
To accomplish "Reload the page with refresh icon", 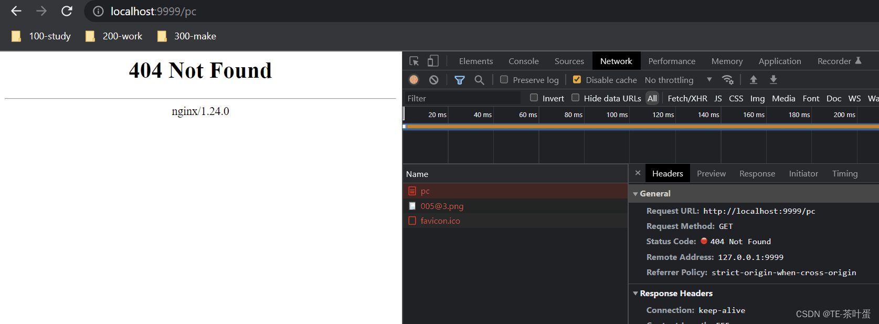I will click(x=67, y=11).
